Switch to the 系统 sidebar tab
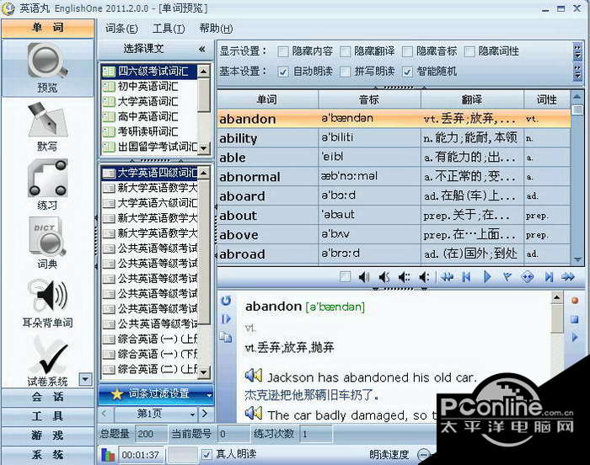 pos(47,454)
